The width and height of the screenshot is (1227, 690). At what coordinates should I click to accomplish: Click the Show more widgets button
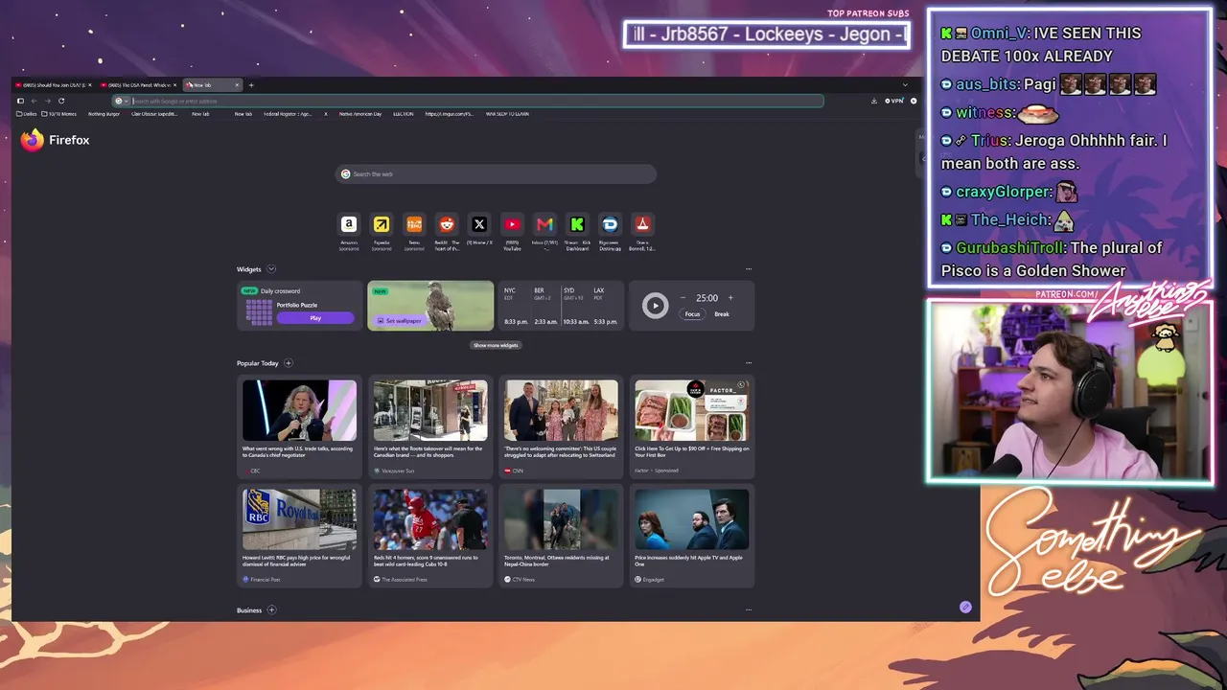click(496, 345)
